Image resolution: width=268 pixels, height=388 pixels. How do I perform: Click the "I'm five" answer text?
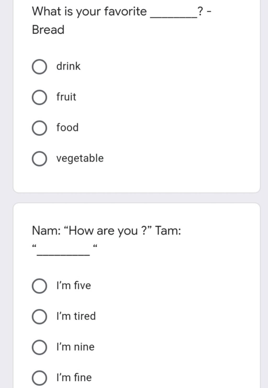click(74, 285)
